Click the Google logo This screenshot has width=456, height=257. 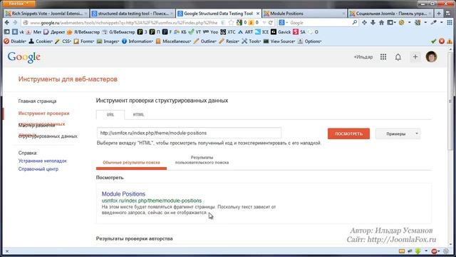tap(24, 57)
